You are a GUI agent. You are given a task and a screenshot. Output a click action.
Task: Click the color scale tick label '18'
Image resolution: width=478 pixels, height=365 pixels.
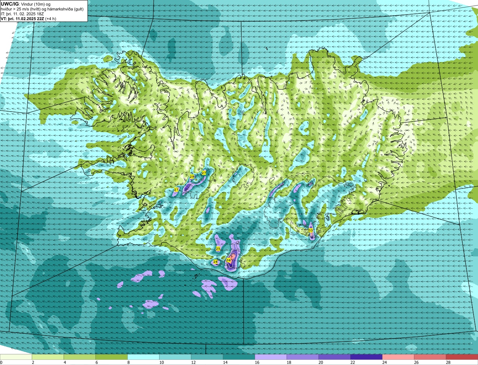tap(289, 362)
